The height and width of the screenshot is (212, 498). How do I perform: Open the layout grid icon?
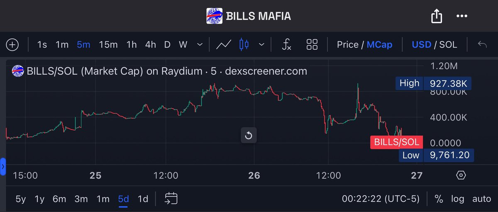[312, 45]
